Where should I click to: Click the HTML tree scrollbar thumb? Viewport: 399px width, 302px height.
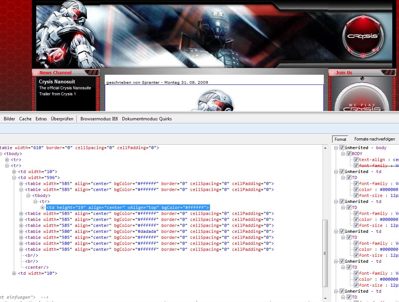click(325, 253)
